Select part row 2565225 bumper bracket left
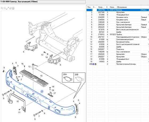 [x=118, y=27]
